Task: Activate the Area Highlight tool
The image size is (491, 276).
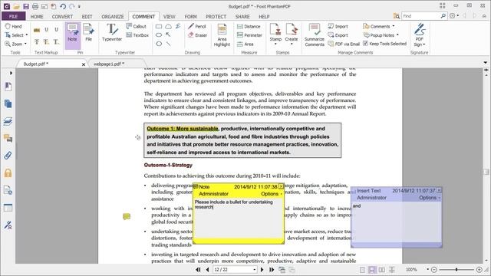Action: (222, 35)
